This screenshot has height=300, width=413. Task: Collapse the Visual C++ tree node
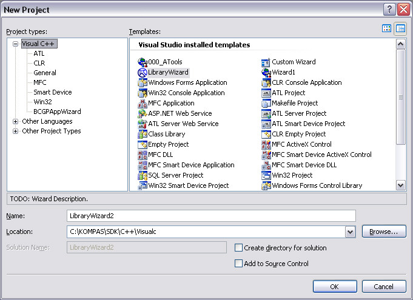pyautogui.click(x=15, y=44)
